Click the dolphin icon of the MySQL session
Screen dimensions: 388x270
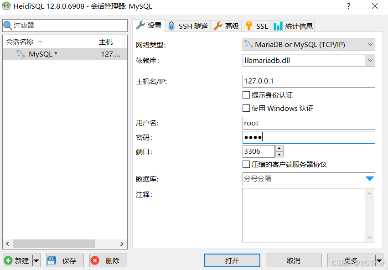pos(21,54)
